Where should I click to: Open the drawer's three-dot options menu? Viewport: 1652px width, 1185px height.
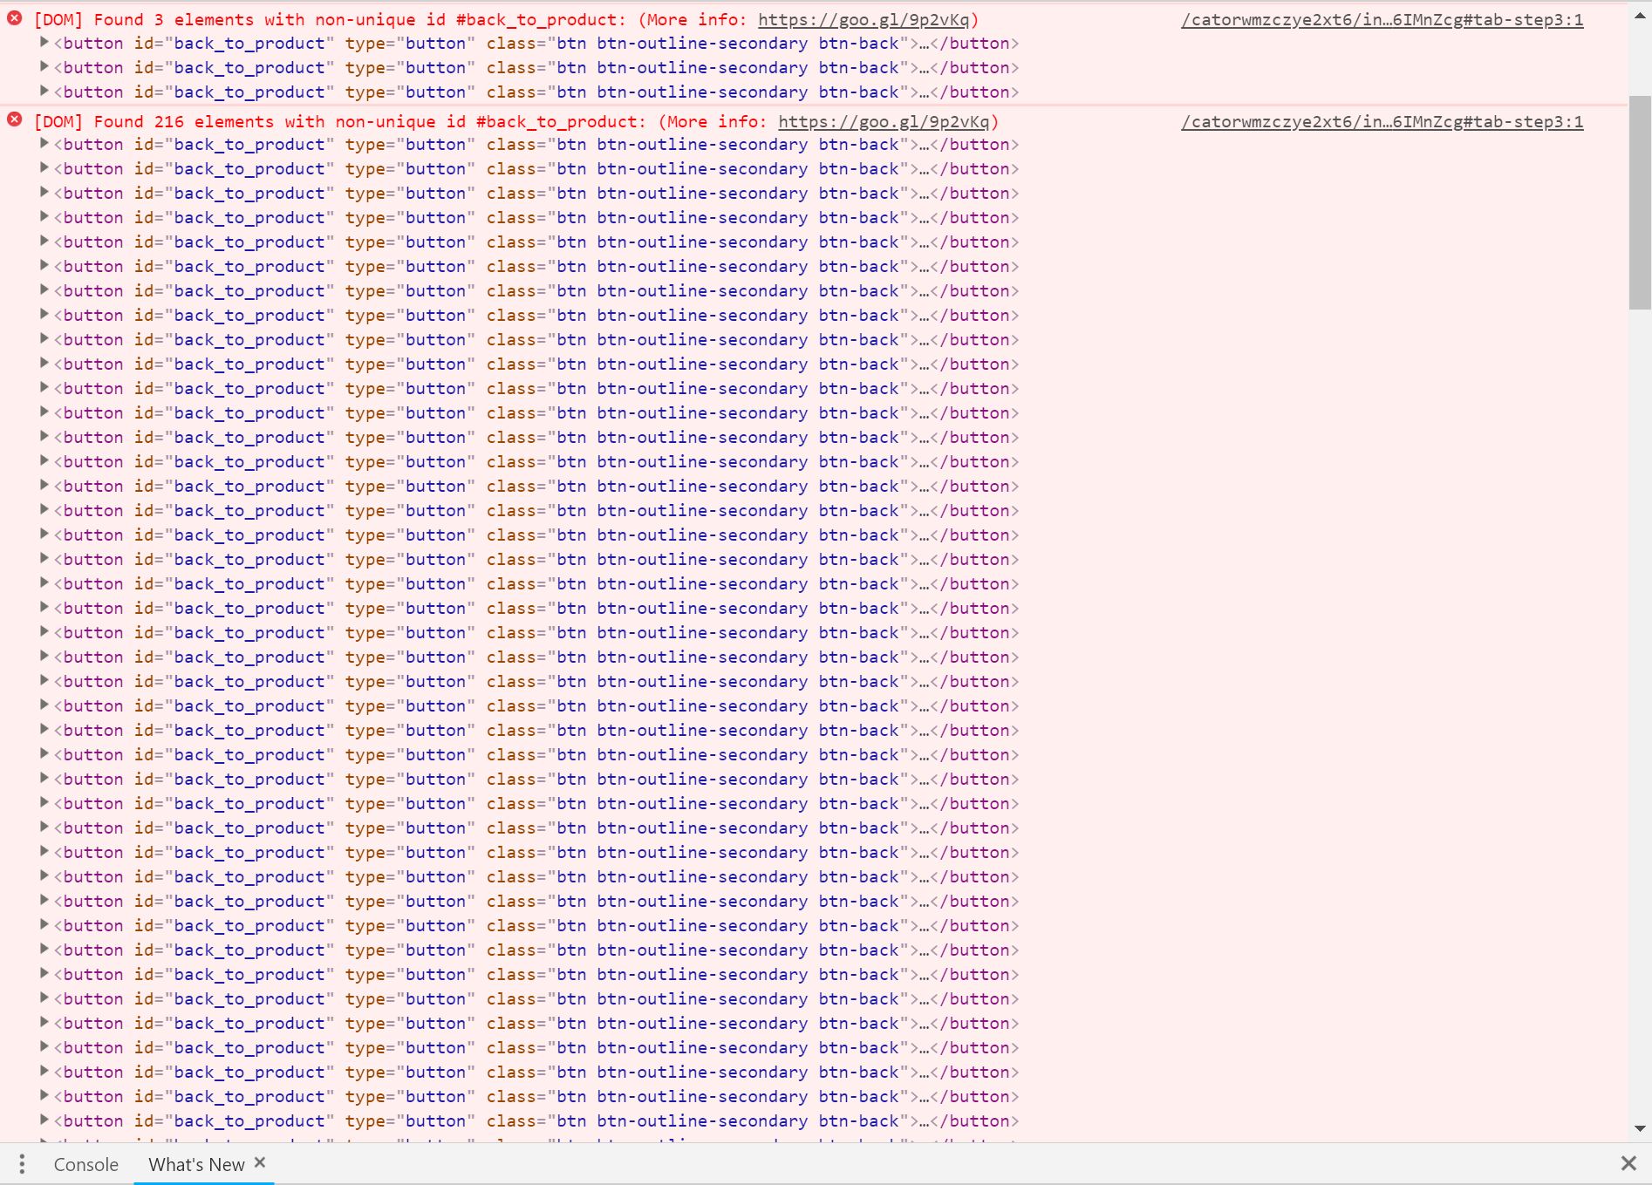click(22, 1163)
